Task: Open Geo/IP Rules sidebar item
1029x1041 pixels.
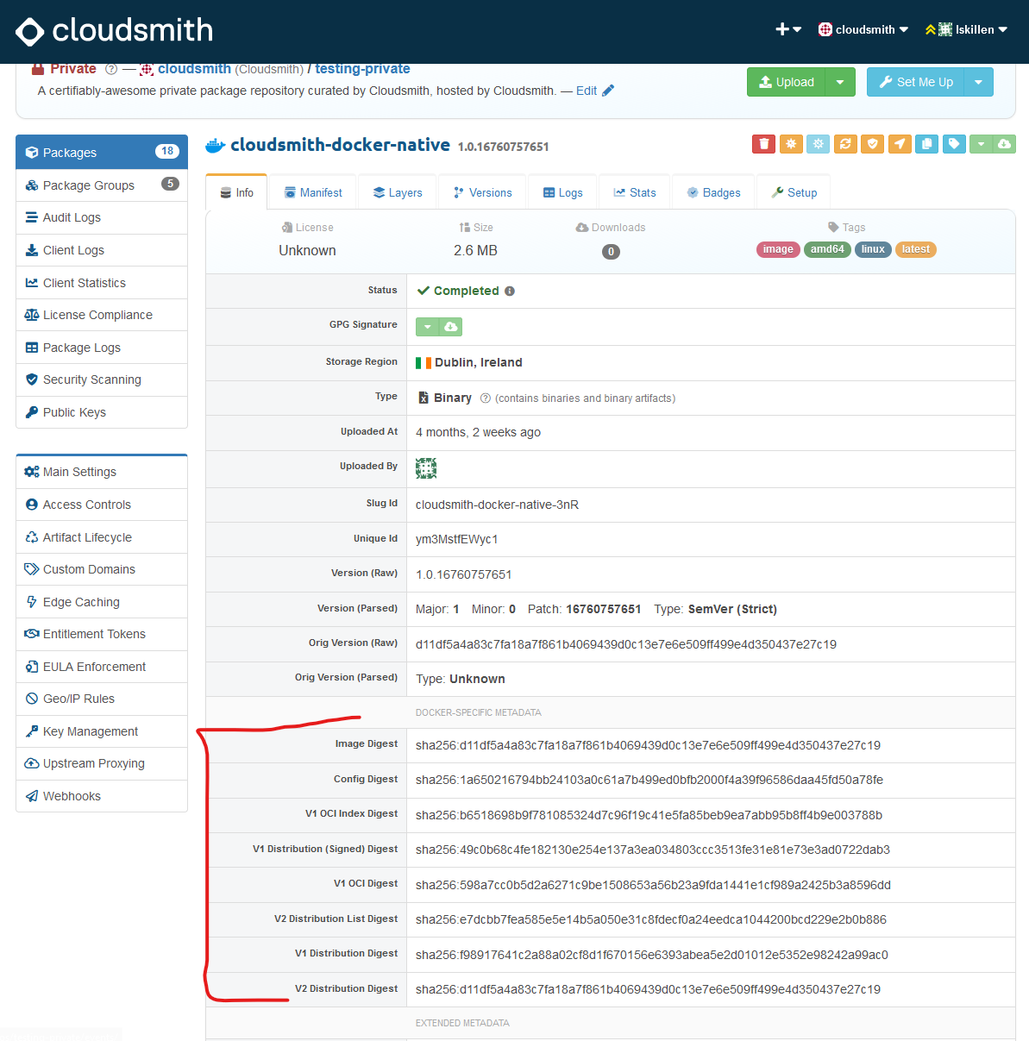Action: click(102, 699)
